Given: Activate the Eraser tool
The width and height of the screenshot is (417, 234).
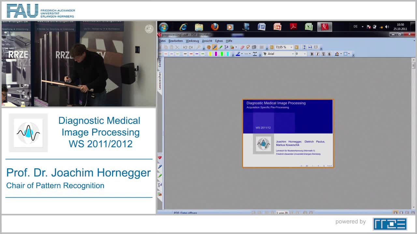Looking at the screenshot, I should coord(242,47).
